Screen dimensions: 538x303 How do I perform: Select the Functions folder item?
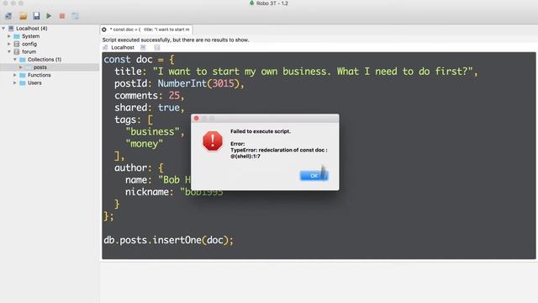coord(40,75)
